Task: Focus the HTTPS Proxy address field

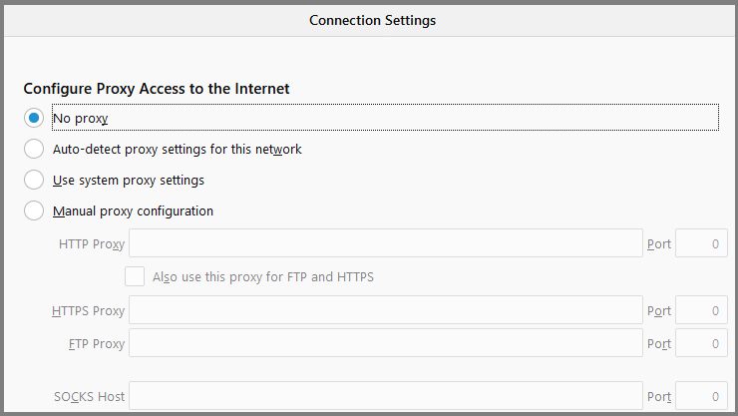Action: 385,310
